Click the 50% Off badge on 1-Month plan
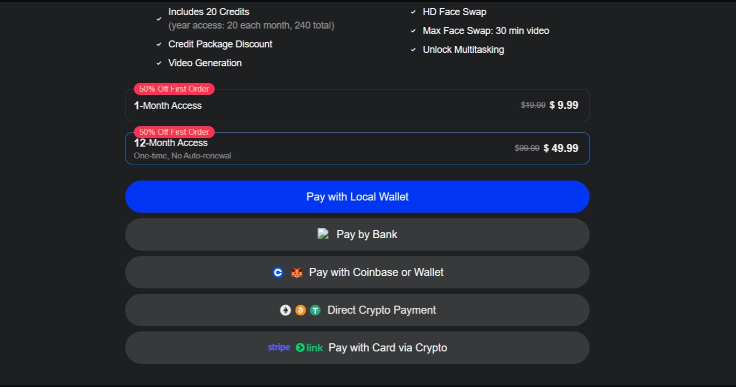Image resolution: width=736 pixels, height=387 pixels. tap(174, 88)
